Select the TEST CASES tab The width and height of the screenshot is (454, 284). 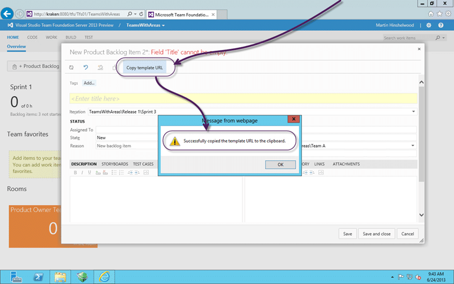143,164
